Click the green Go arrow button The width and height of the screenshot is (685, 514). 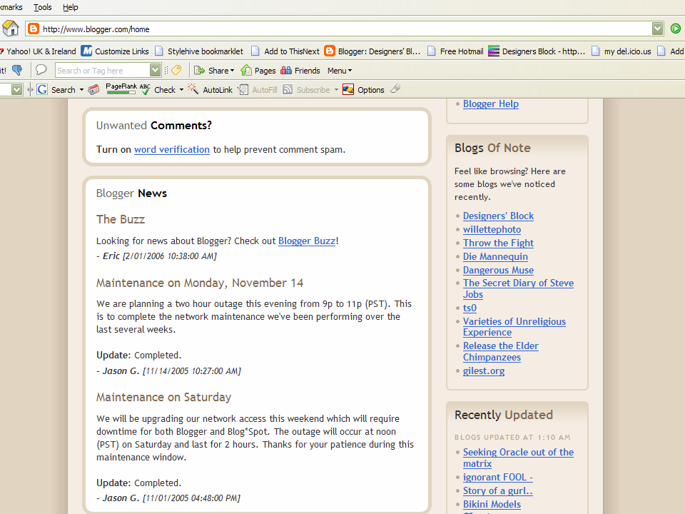(x=676, y=29)
